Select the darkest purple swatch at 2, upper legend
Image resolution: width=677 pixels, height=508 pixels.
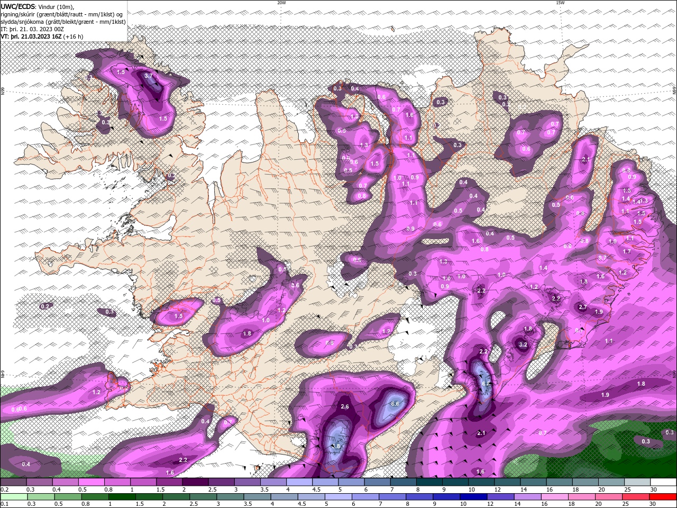point(195,482)
